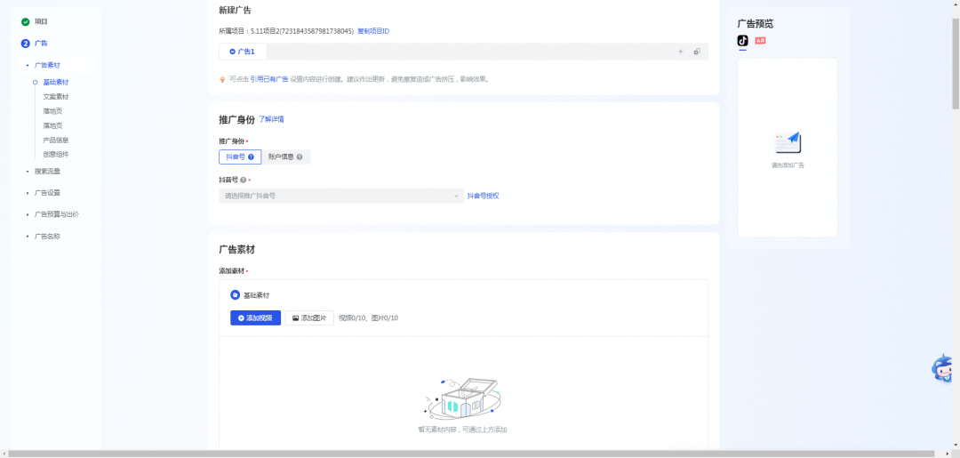The height and width of the screenshot is (458, 960).
Task: Click the help icon next to 抖音号 label
Action: [x=243, y=180]
